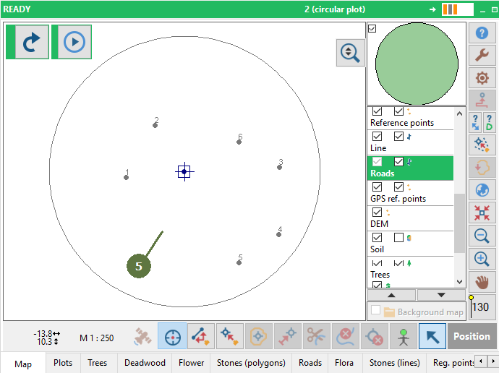Toggle the Soil layer second checkbox
This screenshot has width=499, height=373.
pyautogui.click(x=398, y=238)
